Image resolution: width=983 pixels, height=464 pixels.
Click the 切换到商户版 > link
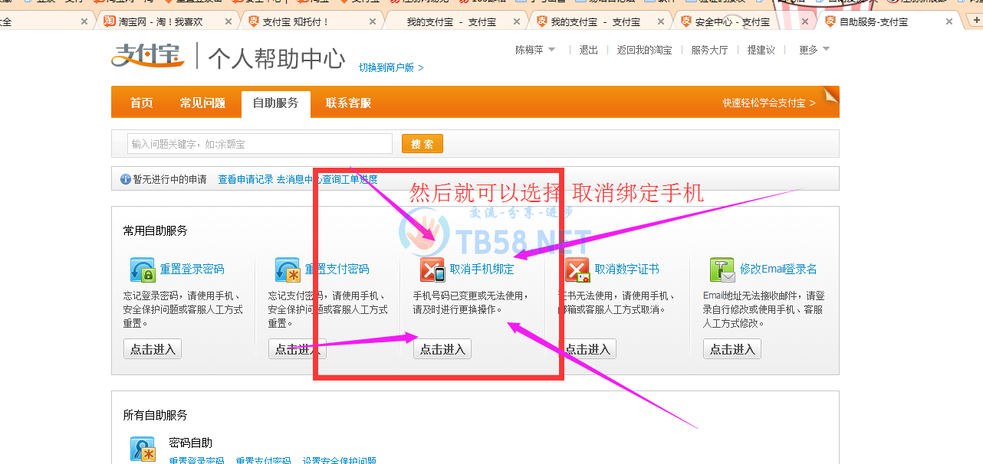click(x=391, y=67)
